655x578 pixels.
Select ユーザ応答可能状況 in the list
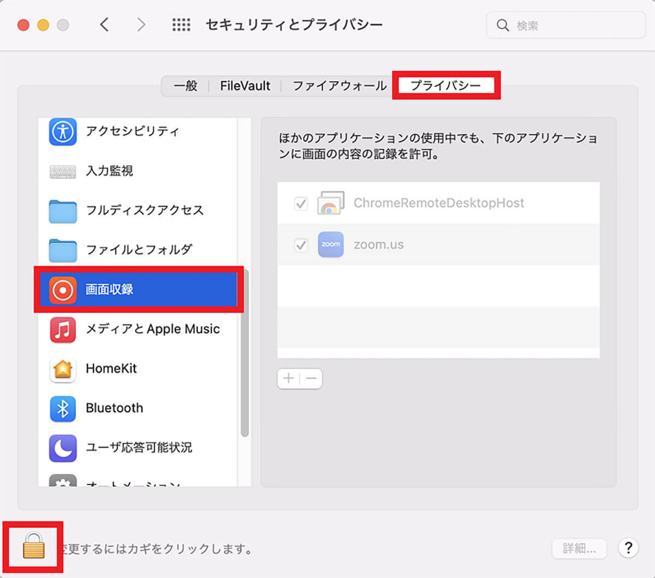pos(139,447)
